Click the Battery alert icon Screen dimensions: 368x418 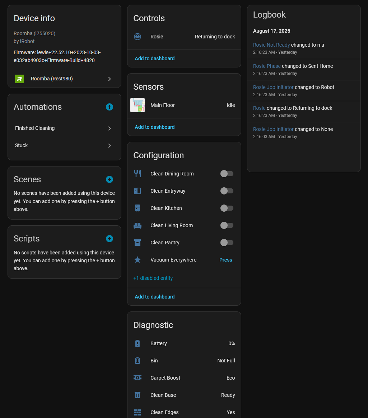click(138, 343)
